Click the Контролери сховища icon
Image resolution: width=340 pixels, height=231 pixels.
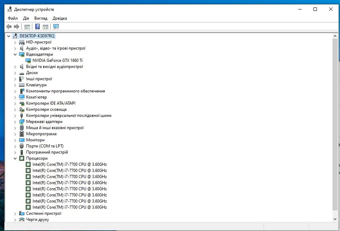tap(22, 110)
